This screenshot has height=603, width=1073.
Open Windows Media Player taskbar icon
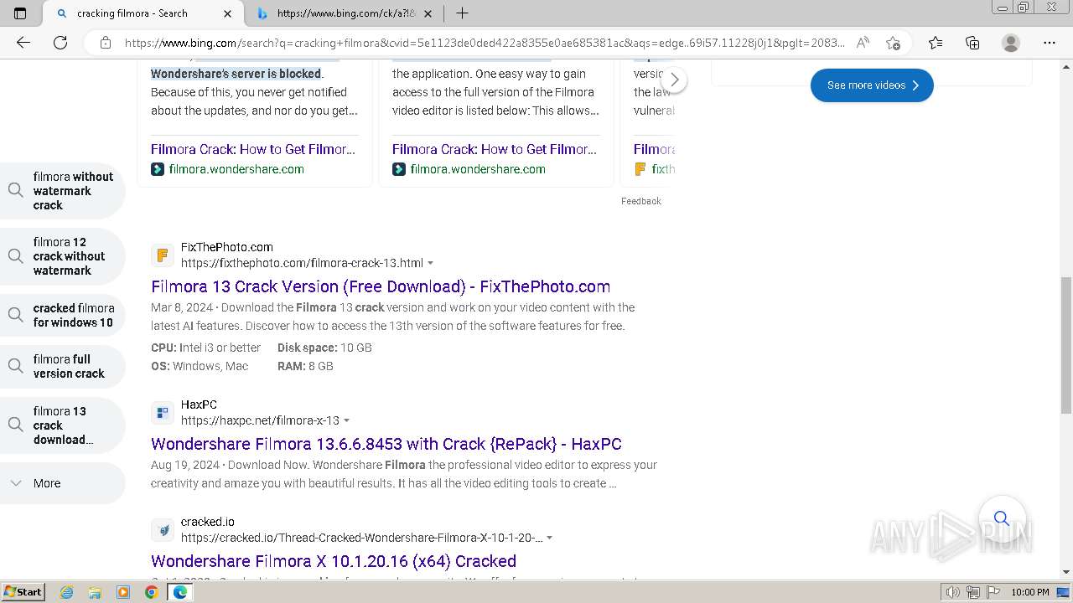pos(123,592)
